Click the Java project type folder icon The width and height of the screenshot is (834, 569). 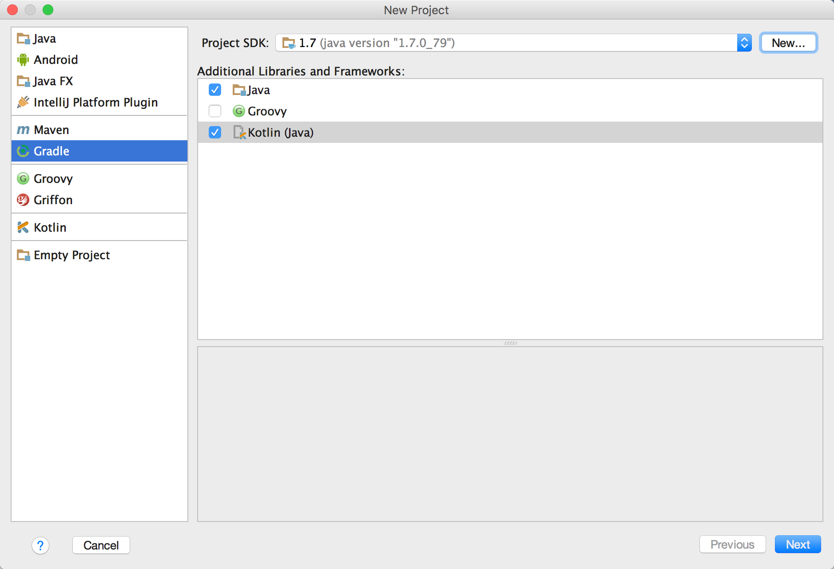pyautogui.click(x=23, y=39)
